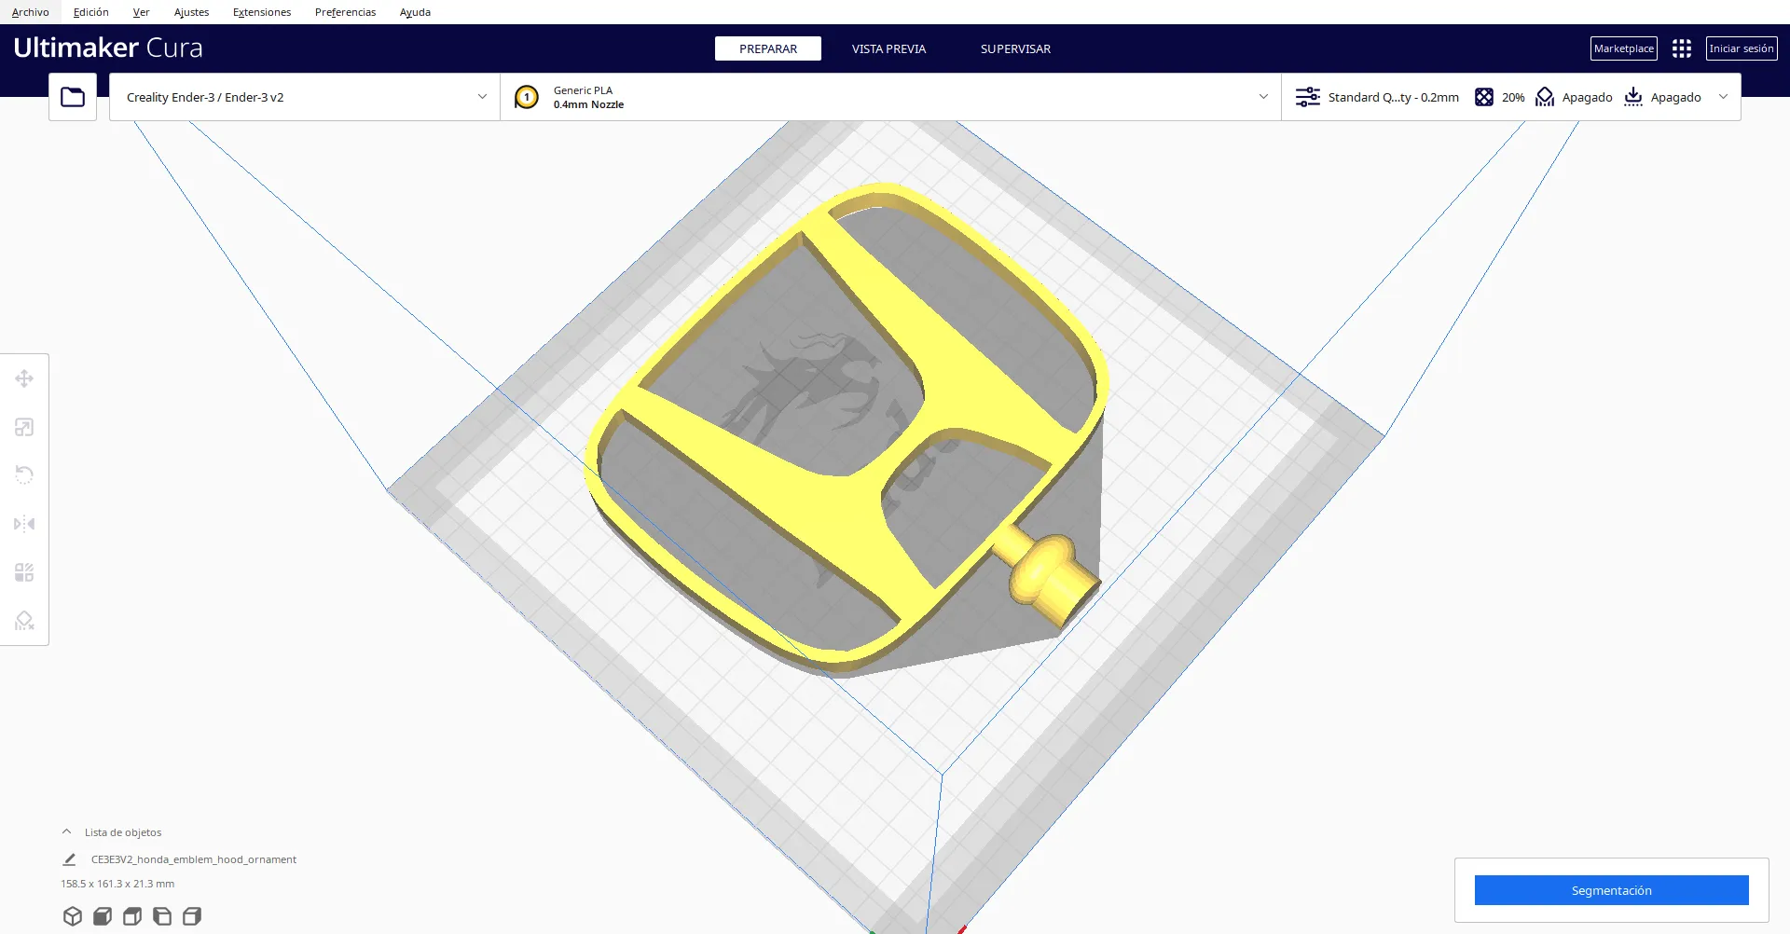Open the Archivo menu
1790x934 pixels.
[31, 12]
